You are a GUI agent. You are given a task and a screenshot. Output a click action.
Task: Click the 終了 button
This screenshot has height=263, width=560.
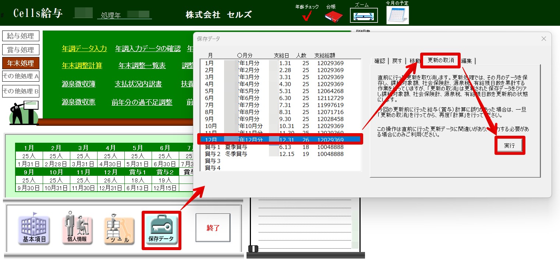tap(213, 228)
